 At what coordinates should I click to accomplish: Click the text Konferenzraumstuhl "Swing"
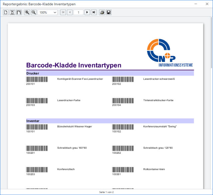click(160, 126)
